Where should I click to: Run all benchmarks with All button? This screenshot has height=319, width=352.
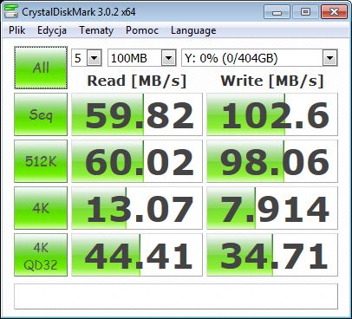pyautogui.click(x=41, y=68)
